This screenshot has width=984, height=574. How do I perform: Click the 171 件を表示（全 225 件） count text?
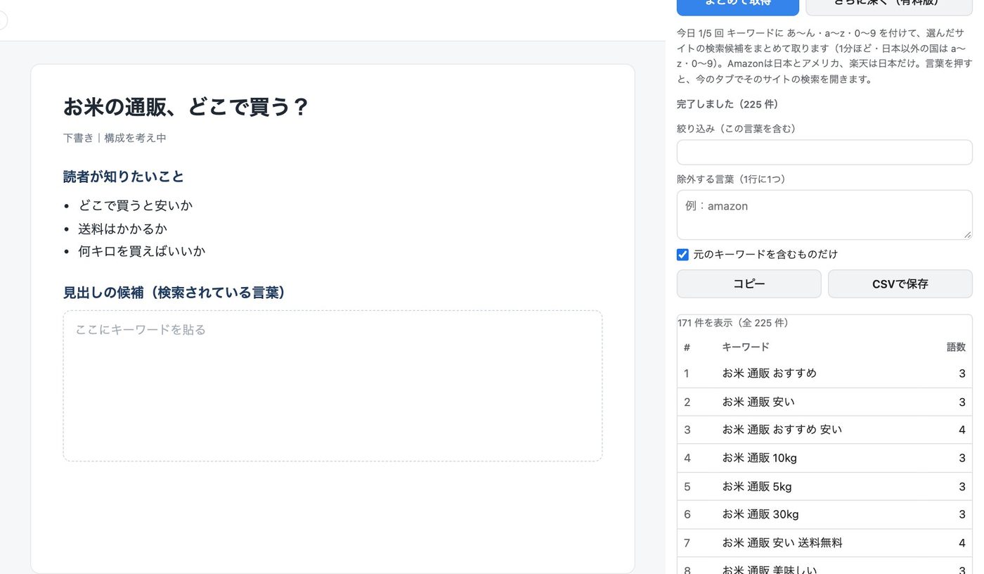coord(733,323)
